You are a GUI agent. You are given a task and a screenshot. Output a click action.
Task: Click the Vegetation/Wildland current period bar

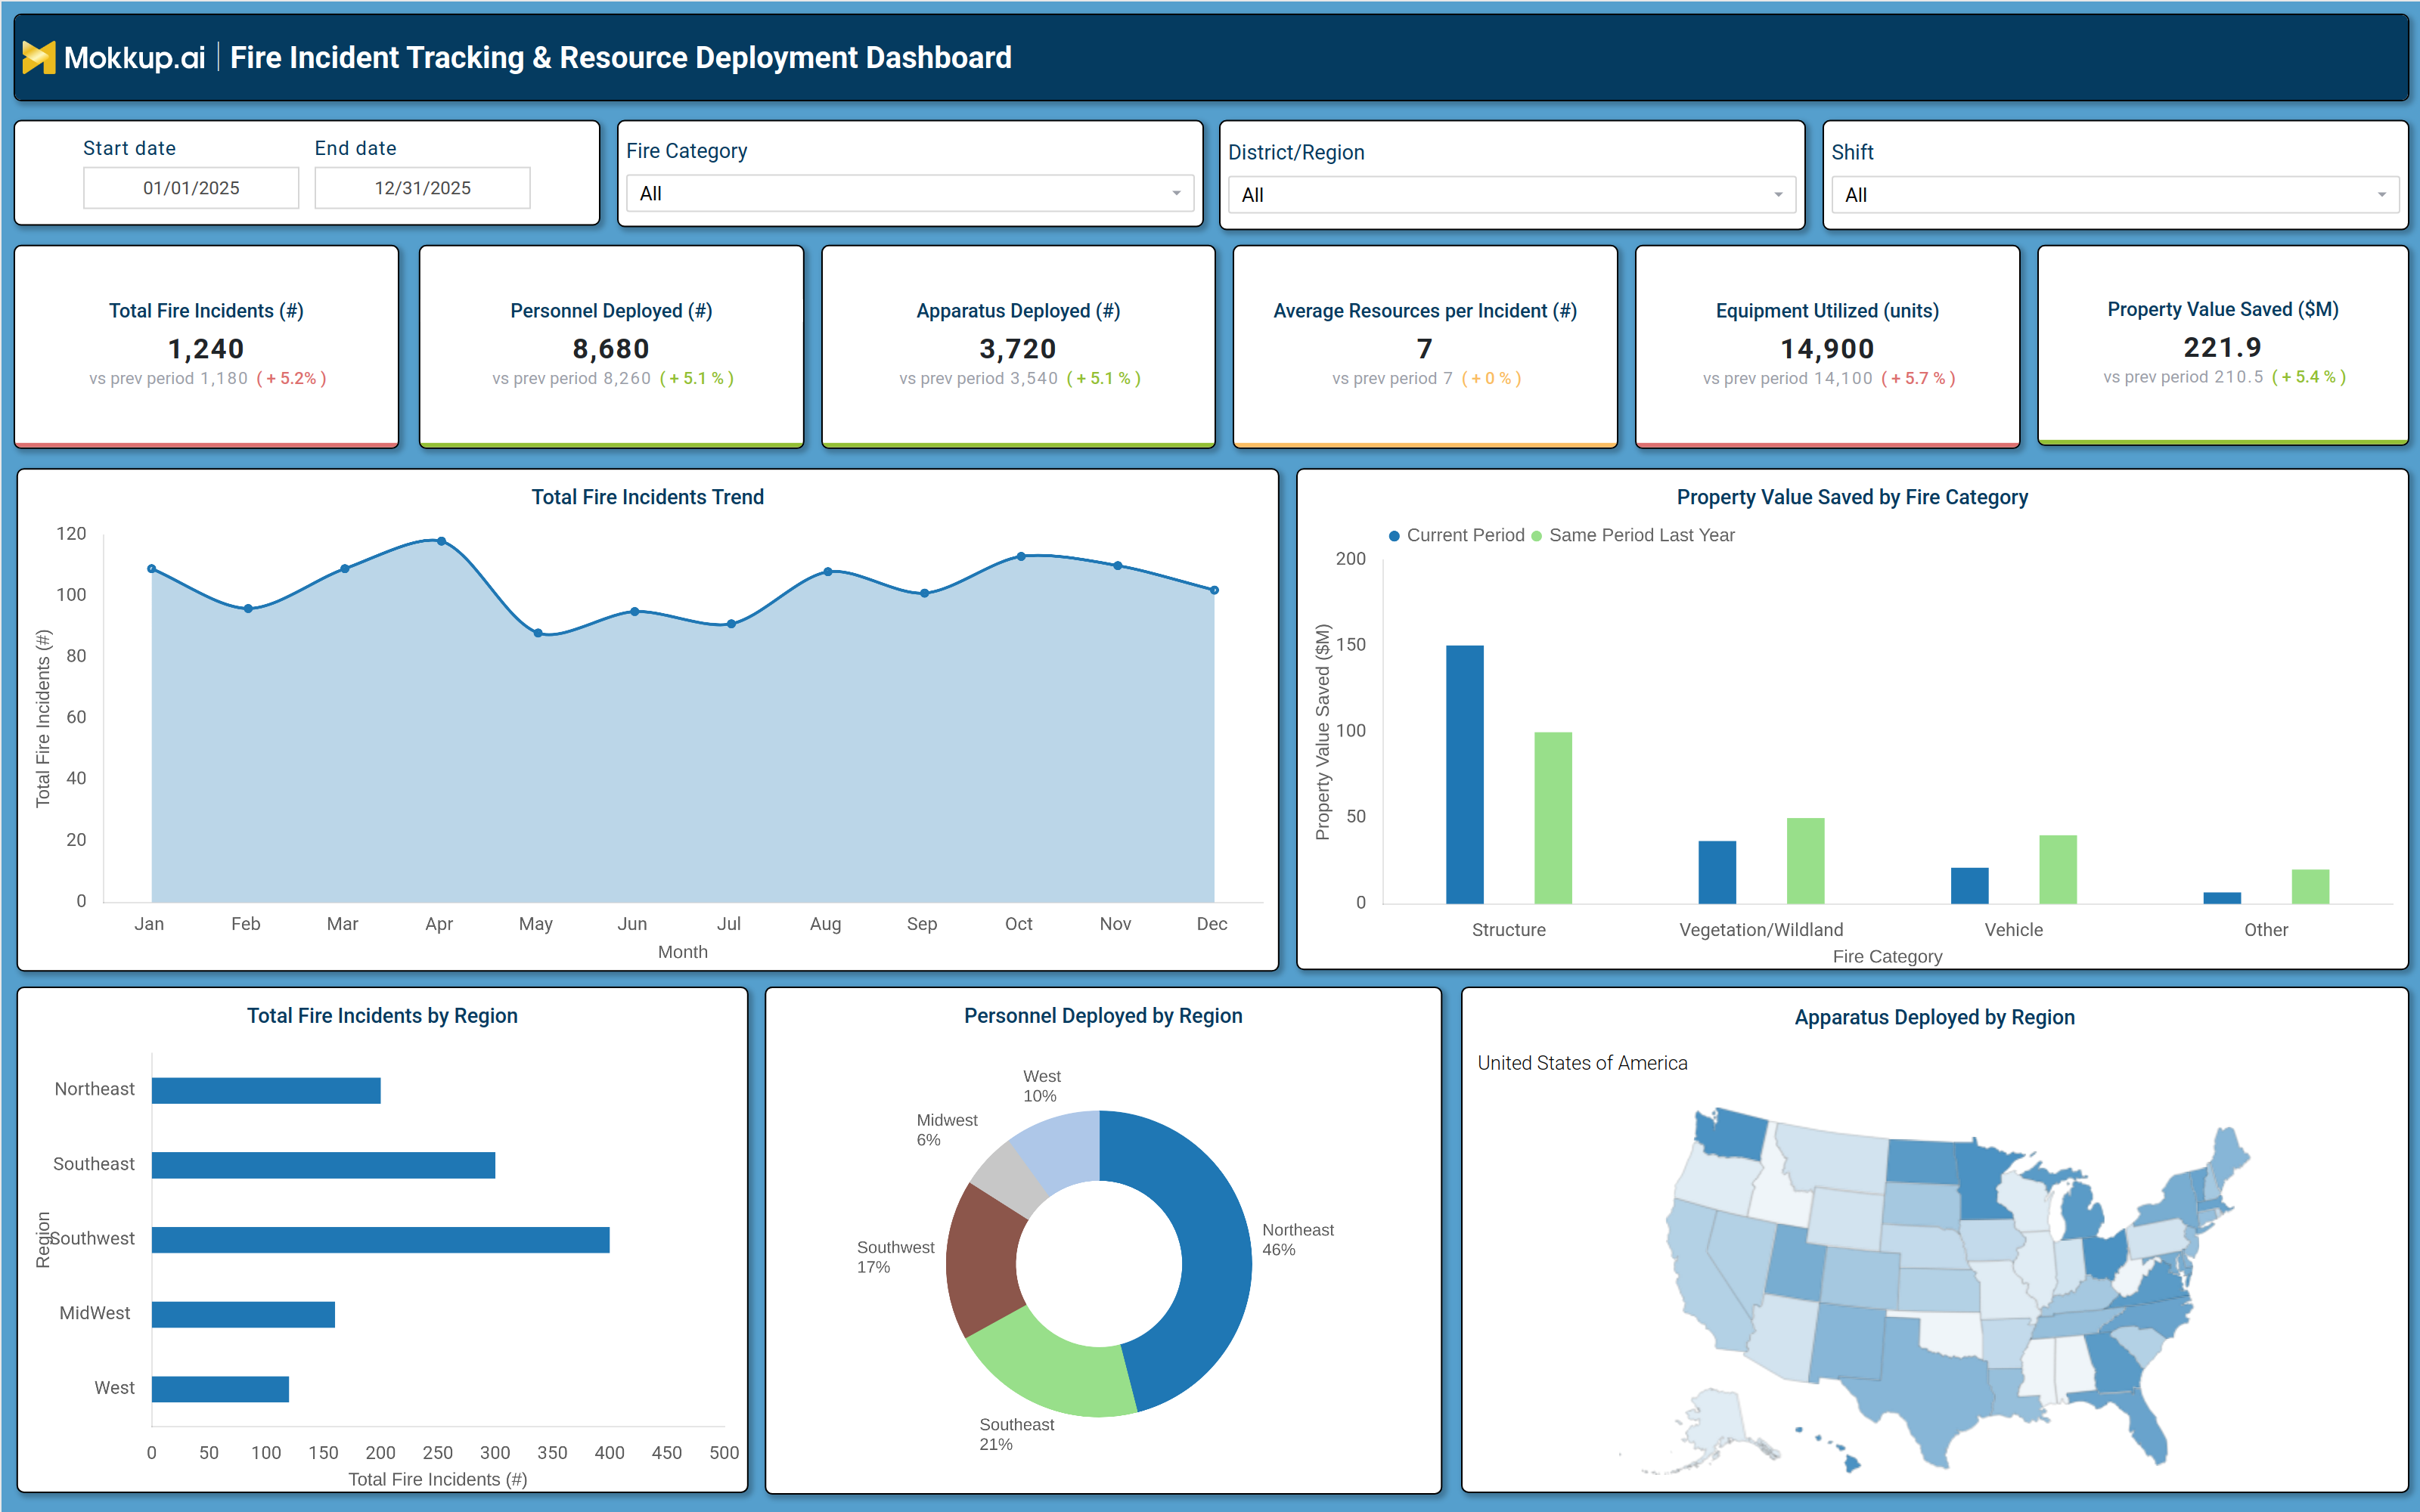coord(1717,872)
